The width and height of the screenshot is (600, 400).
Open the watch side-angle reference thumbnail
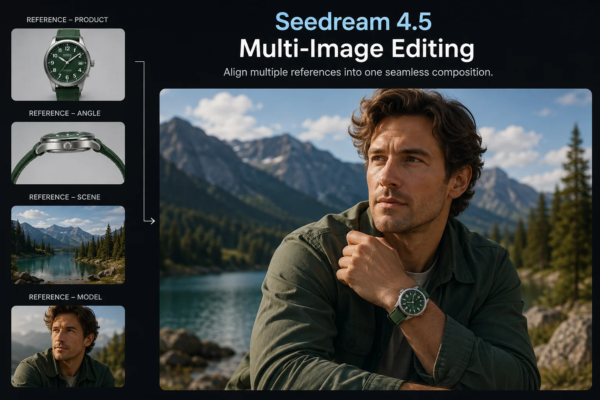(68, 153)
